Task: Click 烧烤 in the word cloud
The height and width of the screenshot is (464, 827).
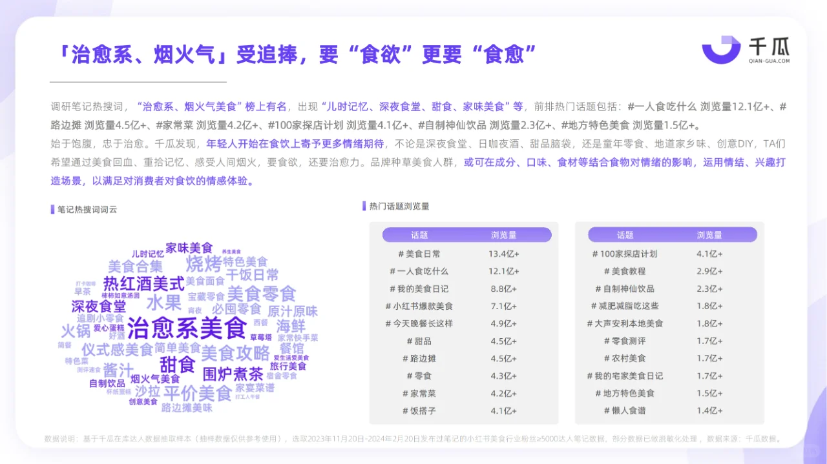Action: pyautogui.click(x=204, y=263)
